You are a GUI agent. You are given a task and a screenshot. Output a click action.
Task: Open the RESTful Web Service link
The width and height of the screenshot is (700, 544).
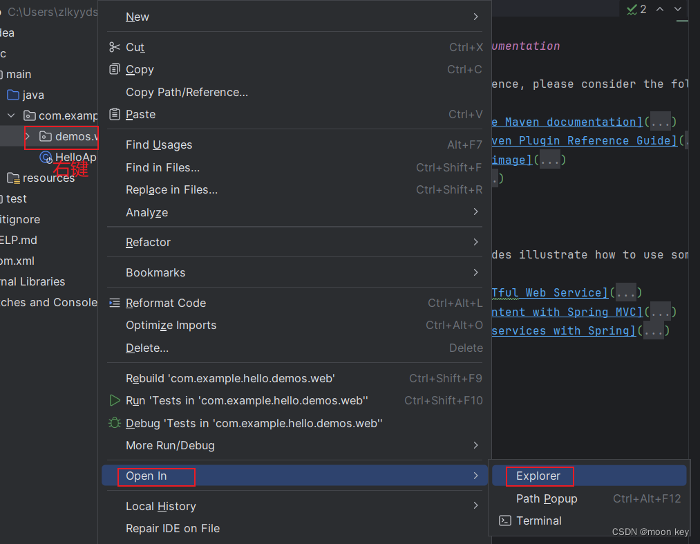(x=551, y=292)
